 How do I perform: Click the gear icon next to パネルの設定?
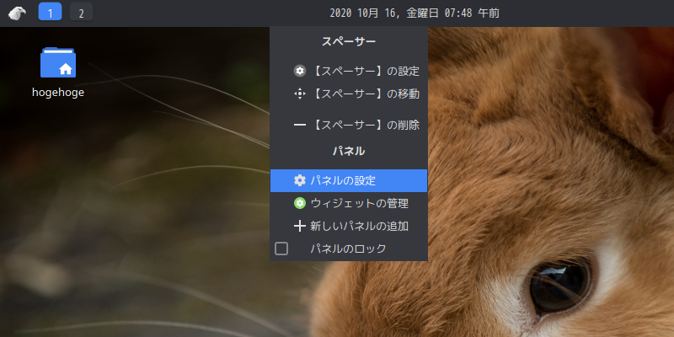tap(300, 180)
